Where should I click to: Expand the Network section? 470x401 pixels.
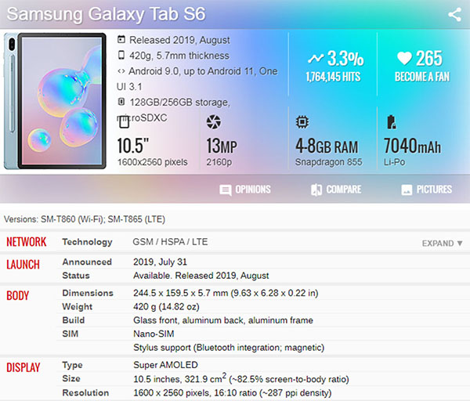[x=442, y=243]
